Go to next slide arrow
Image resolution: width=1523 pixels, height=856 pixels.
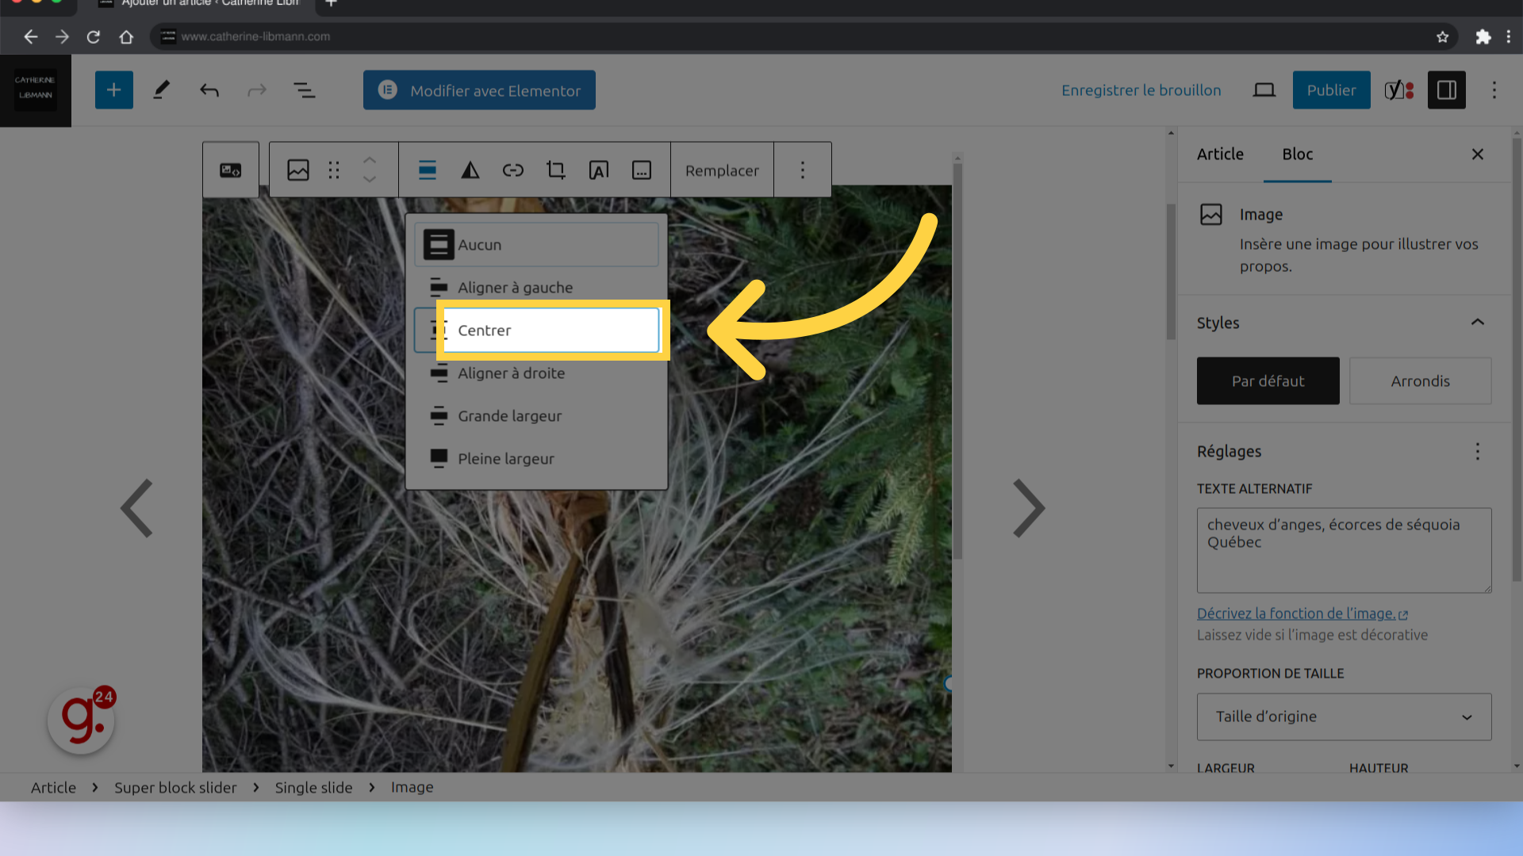tap(1029, 508)
